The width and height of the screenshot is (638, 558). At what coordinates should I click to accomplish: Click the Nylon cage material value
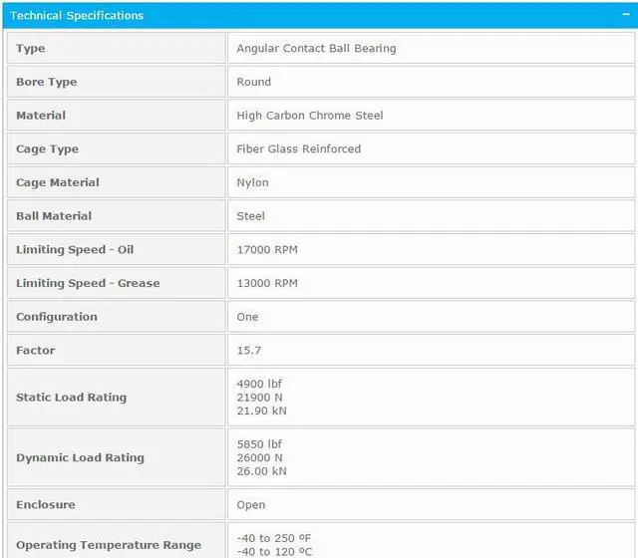pyautogui.click(x=252, y=182)
